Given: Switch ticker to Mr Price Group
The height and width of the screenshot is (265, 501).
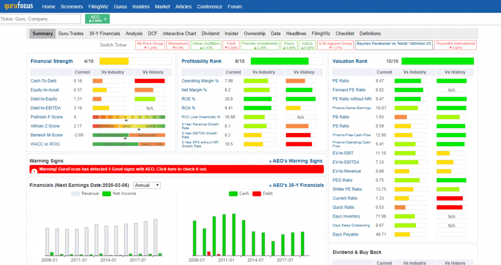Looking at the screenshot, I should coord(150,45).
